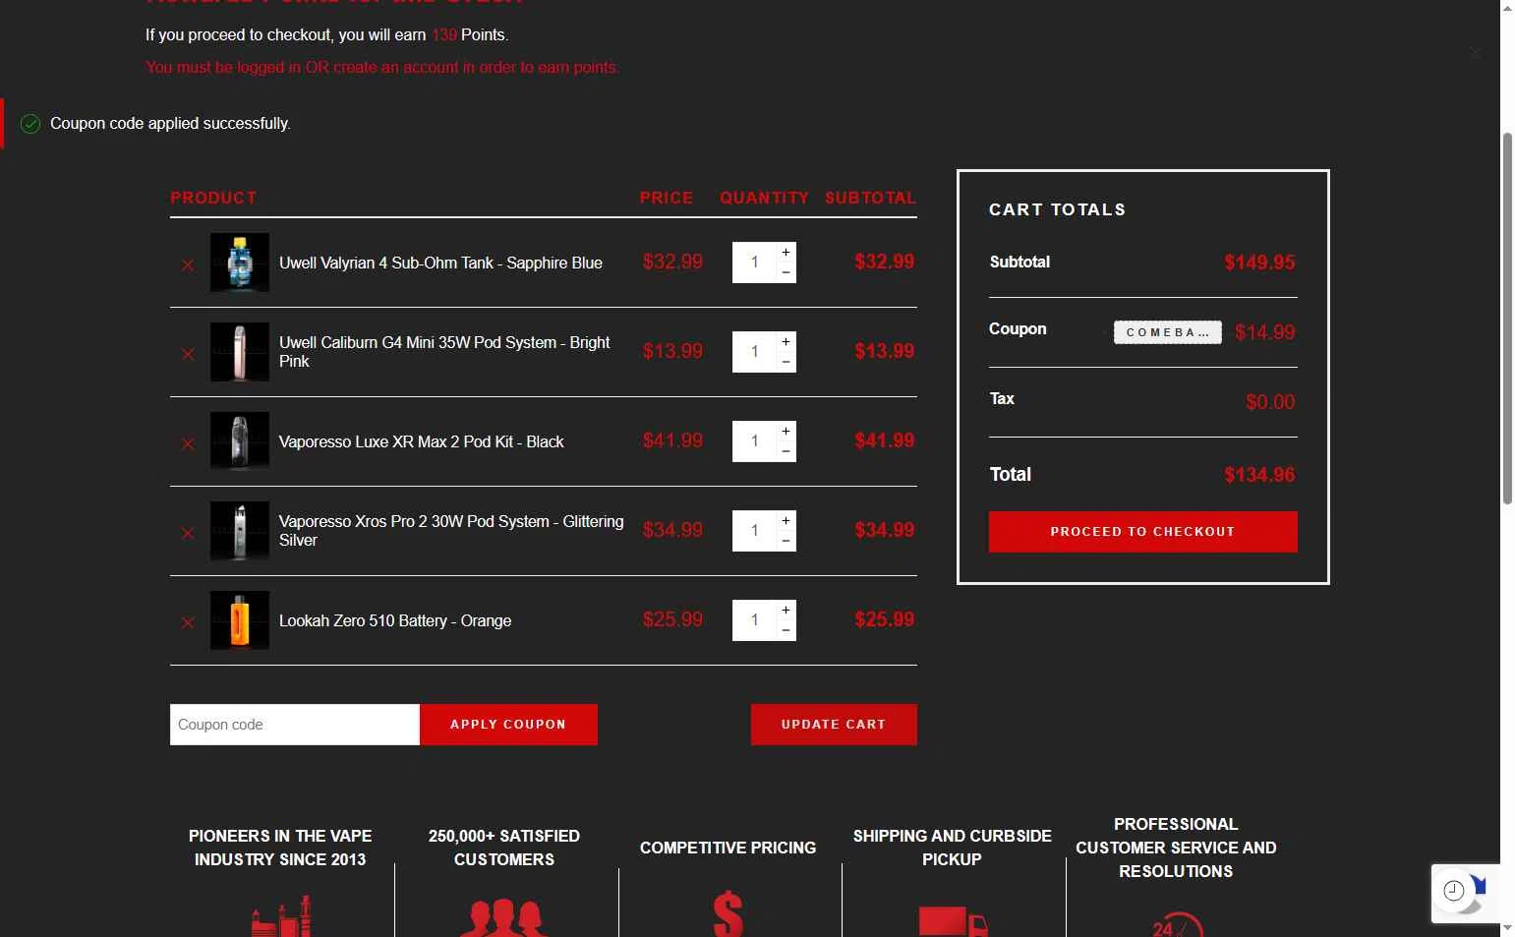Increase quantity of Vaporesso Xros Pro 2
The height and width of the screenshot is (937, 1515).
click(786, 521)
